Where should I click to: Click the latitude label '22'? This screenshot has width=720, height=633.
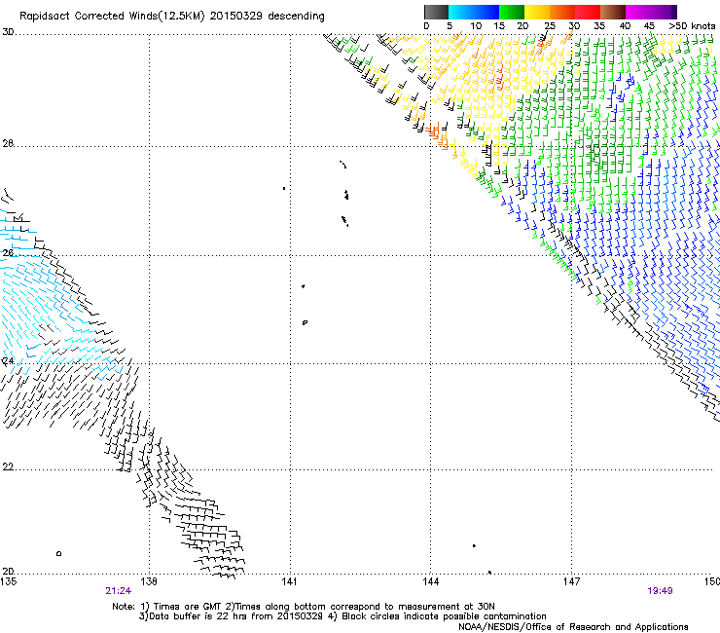pos(8,467)
